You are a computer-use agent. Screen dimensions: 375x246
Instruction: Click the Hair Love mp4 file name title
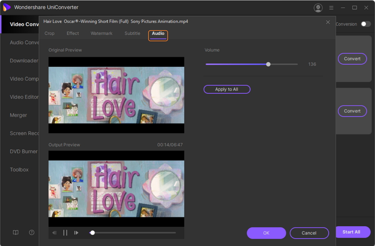(116, 22)
